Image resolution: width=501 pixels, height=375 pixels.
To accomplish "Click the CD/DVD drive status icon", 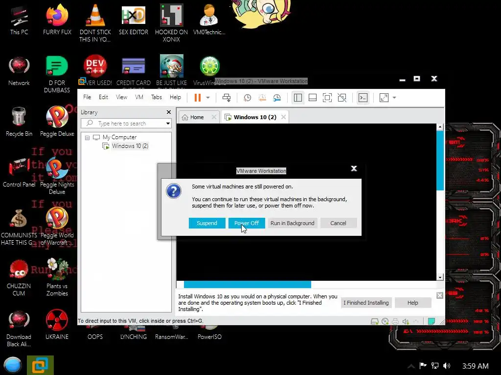I will 385,321.
